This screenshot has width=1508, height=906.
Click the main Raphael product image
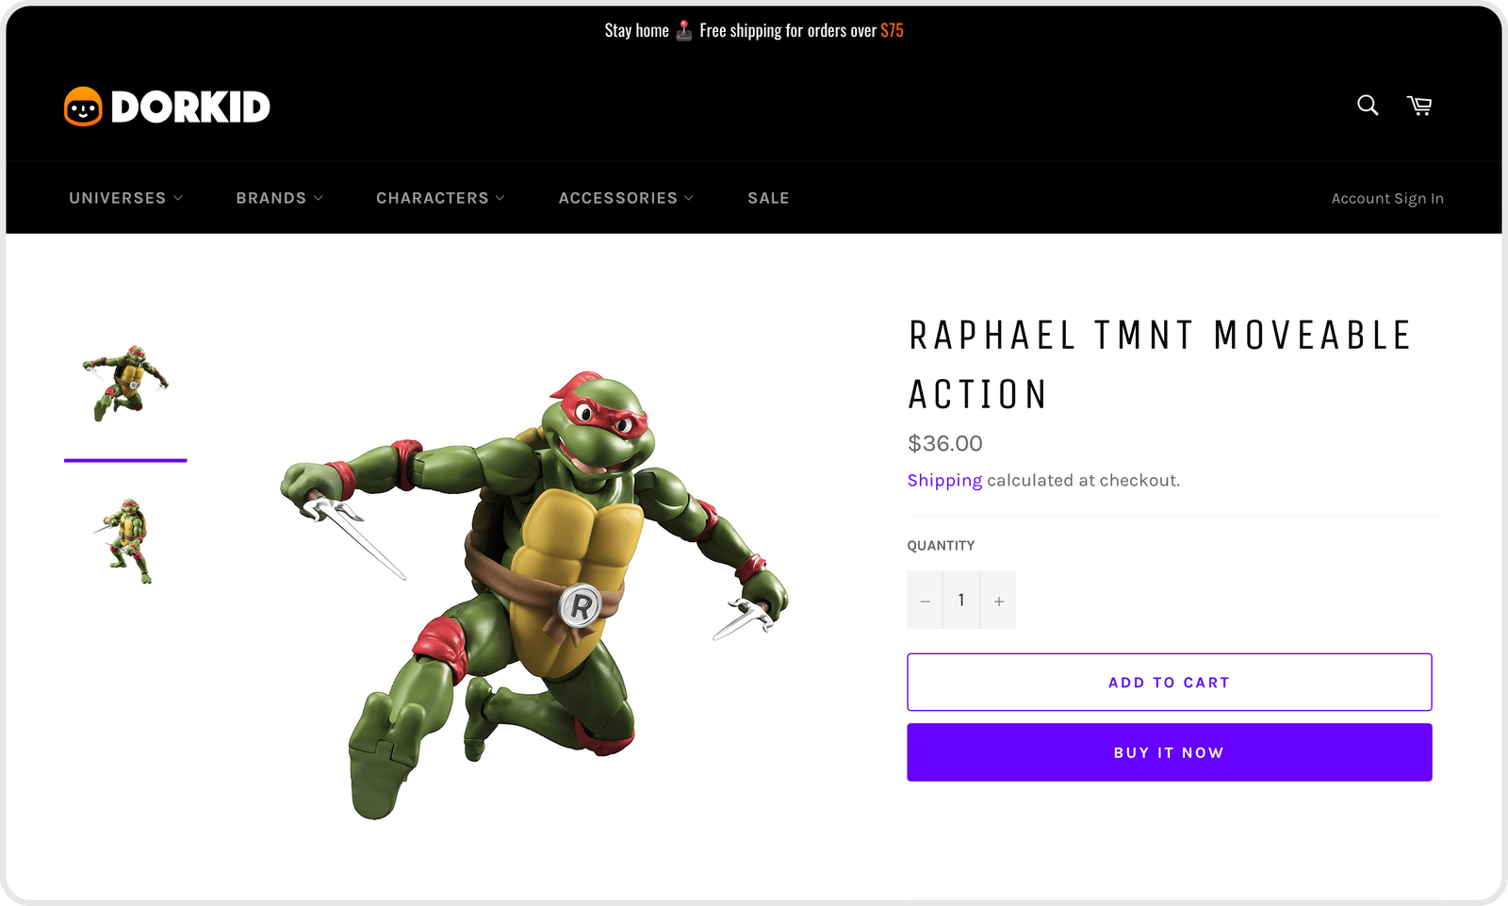534,594
